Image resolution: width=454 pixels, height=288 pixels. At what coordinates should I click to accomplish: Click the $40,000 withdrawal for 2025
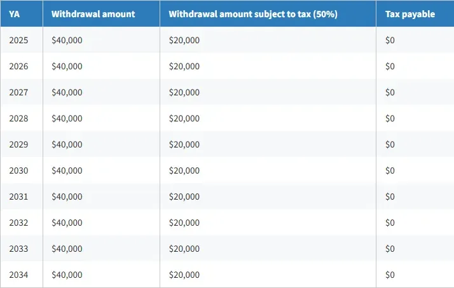pyautogui.click(x=67, y=40)
